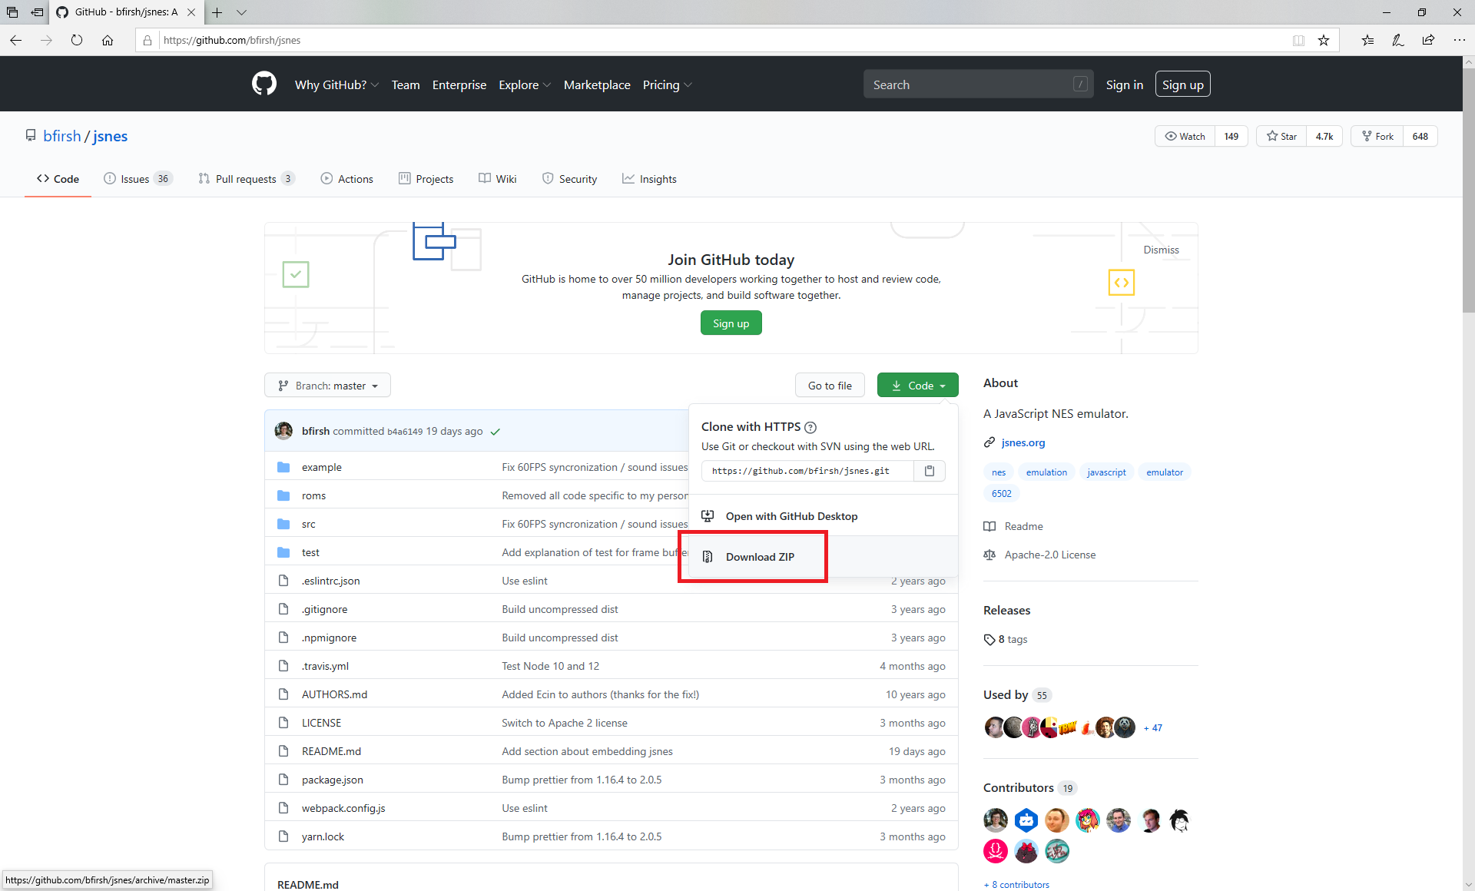Click the green Sign up banner button
Screen dimensions: 1475x891
click(x=731, y=323)
